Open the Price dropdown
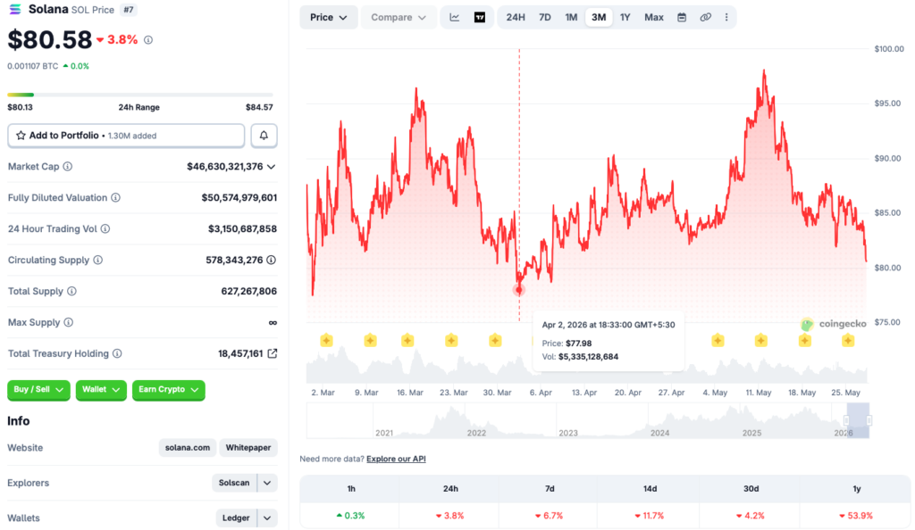The height and width of the screenshot is (530, 915). tap(329, 18)
